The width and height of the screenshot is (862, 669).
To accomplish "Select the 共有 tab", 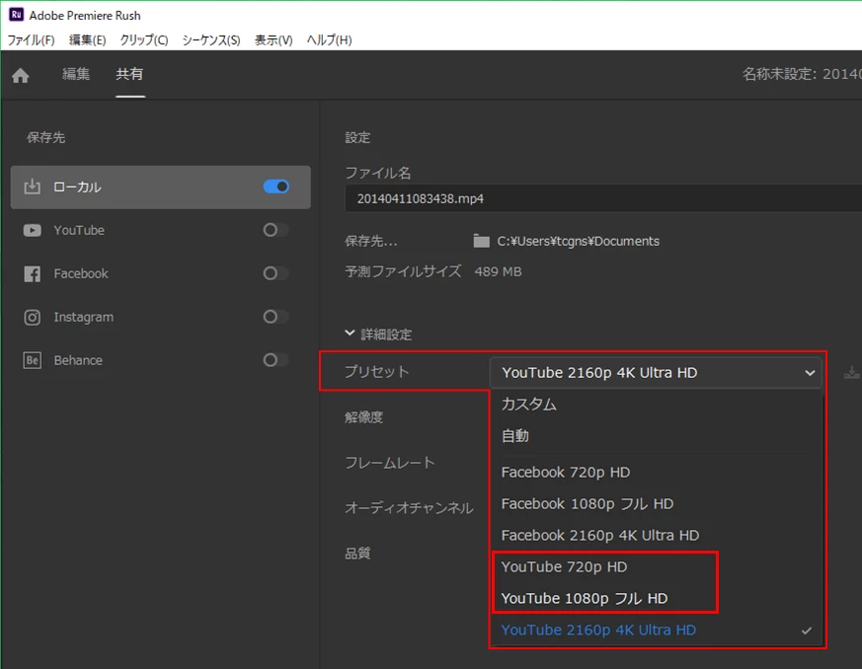I will pos(129,74).
